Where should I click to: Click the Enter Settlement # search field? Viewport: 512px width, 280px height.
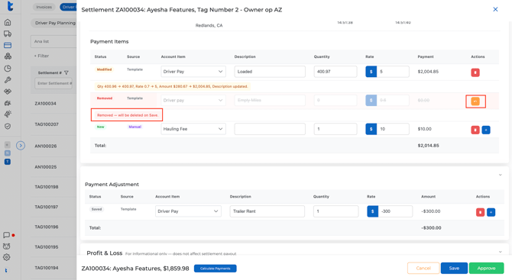pyautogui.click(x=54, y=83)
